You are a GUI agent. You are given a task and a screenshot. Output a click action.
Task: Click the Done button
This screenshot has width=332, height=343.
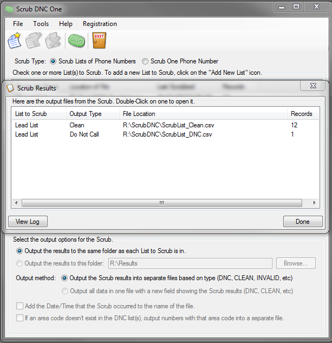pyautogui.click(x=303, y=222)
